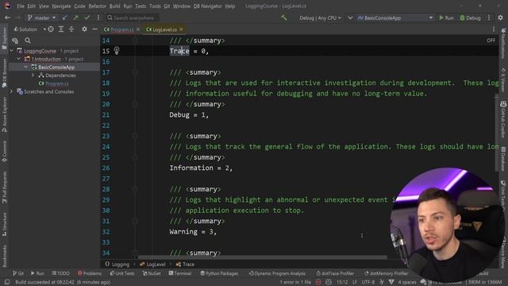
Task: Open the DB Navigator menu
Action: click(x=207, y=6)
